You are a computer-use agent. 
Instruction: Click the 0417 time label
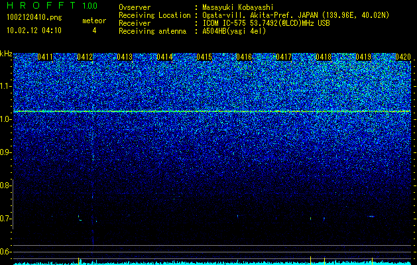(x=284, y=57)
